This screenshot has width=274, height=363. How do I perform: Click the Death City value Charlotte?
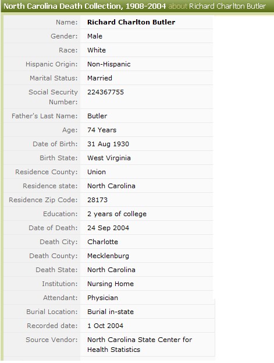pyautogui.click(x=102, y=242)
